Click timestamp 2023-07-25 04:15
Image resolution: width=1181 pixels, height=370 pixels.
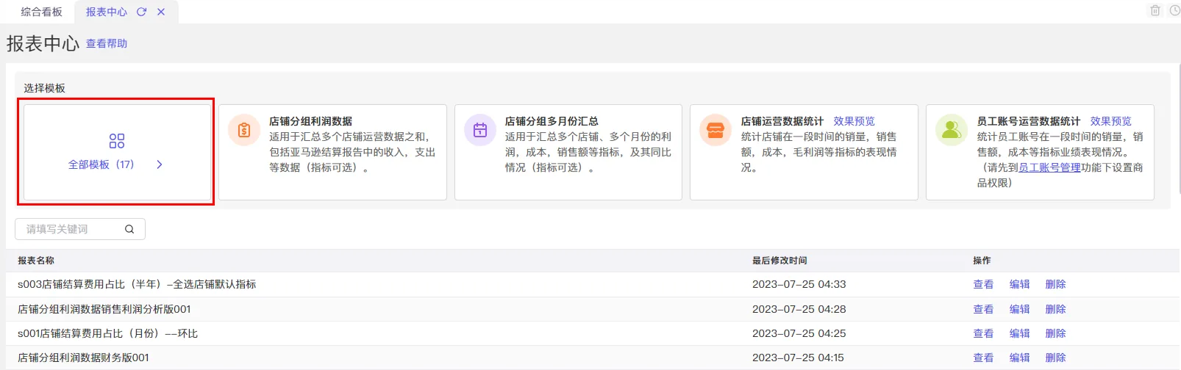pyautogui.click(x=798, y=358)
